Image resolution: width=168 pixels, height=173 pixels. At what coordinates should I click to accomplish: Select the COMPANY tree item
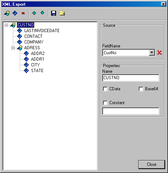pyautogui.click(x=34, y=42)
